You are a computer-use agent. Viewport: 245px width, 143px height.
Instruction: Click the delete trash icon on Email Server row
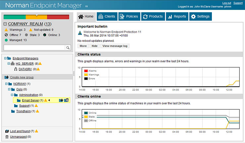(x=67, y=100)
